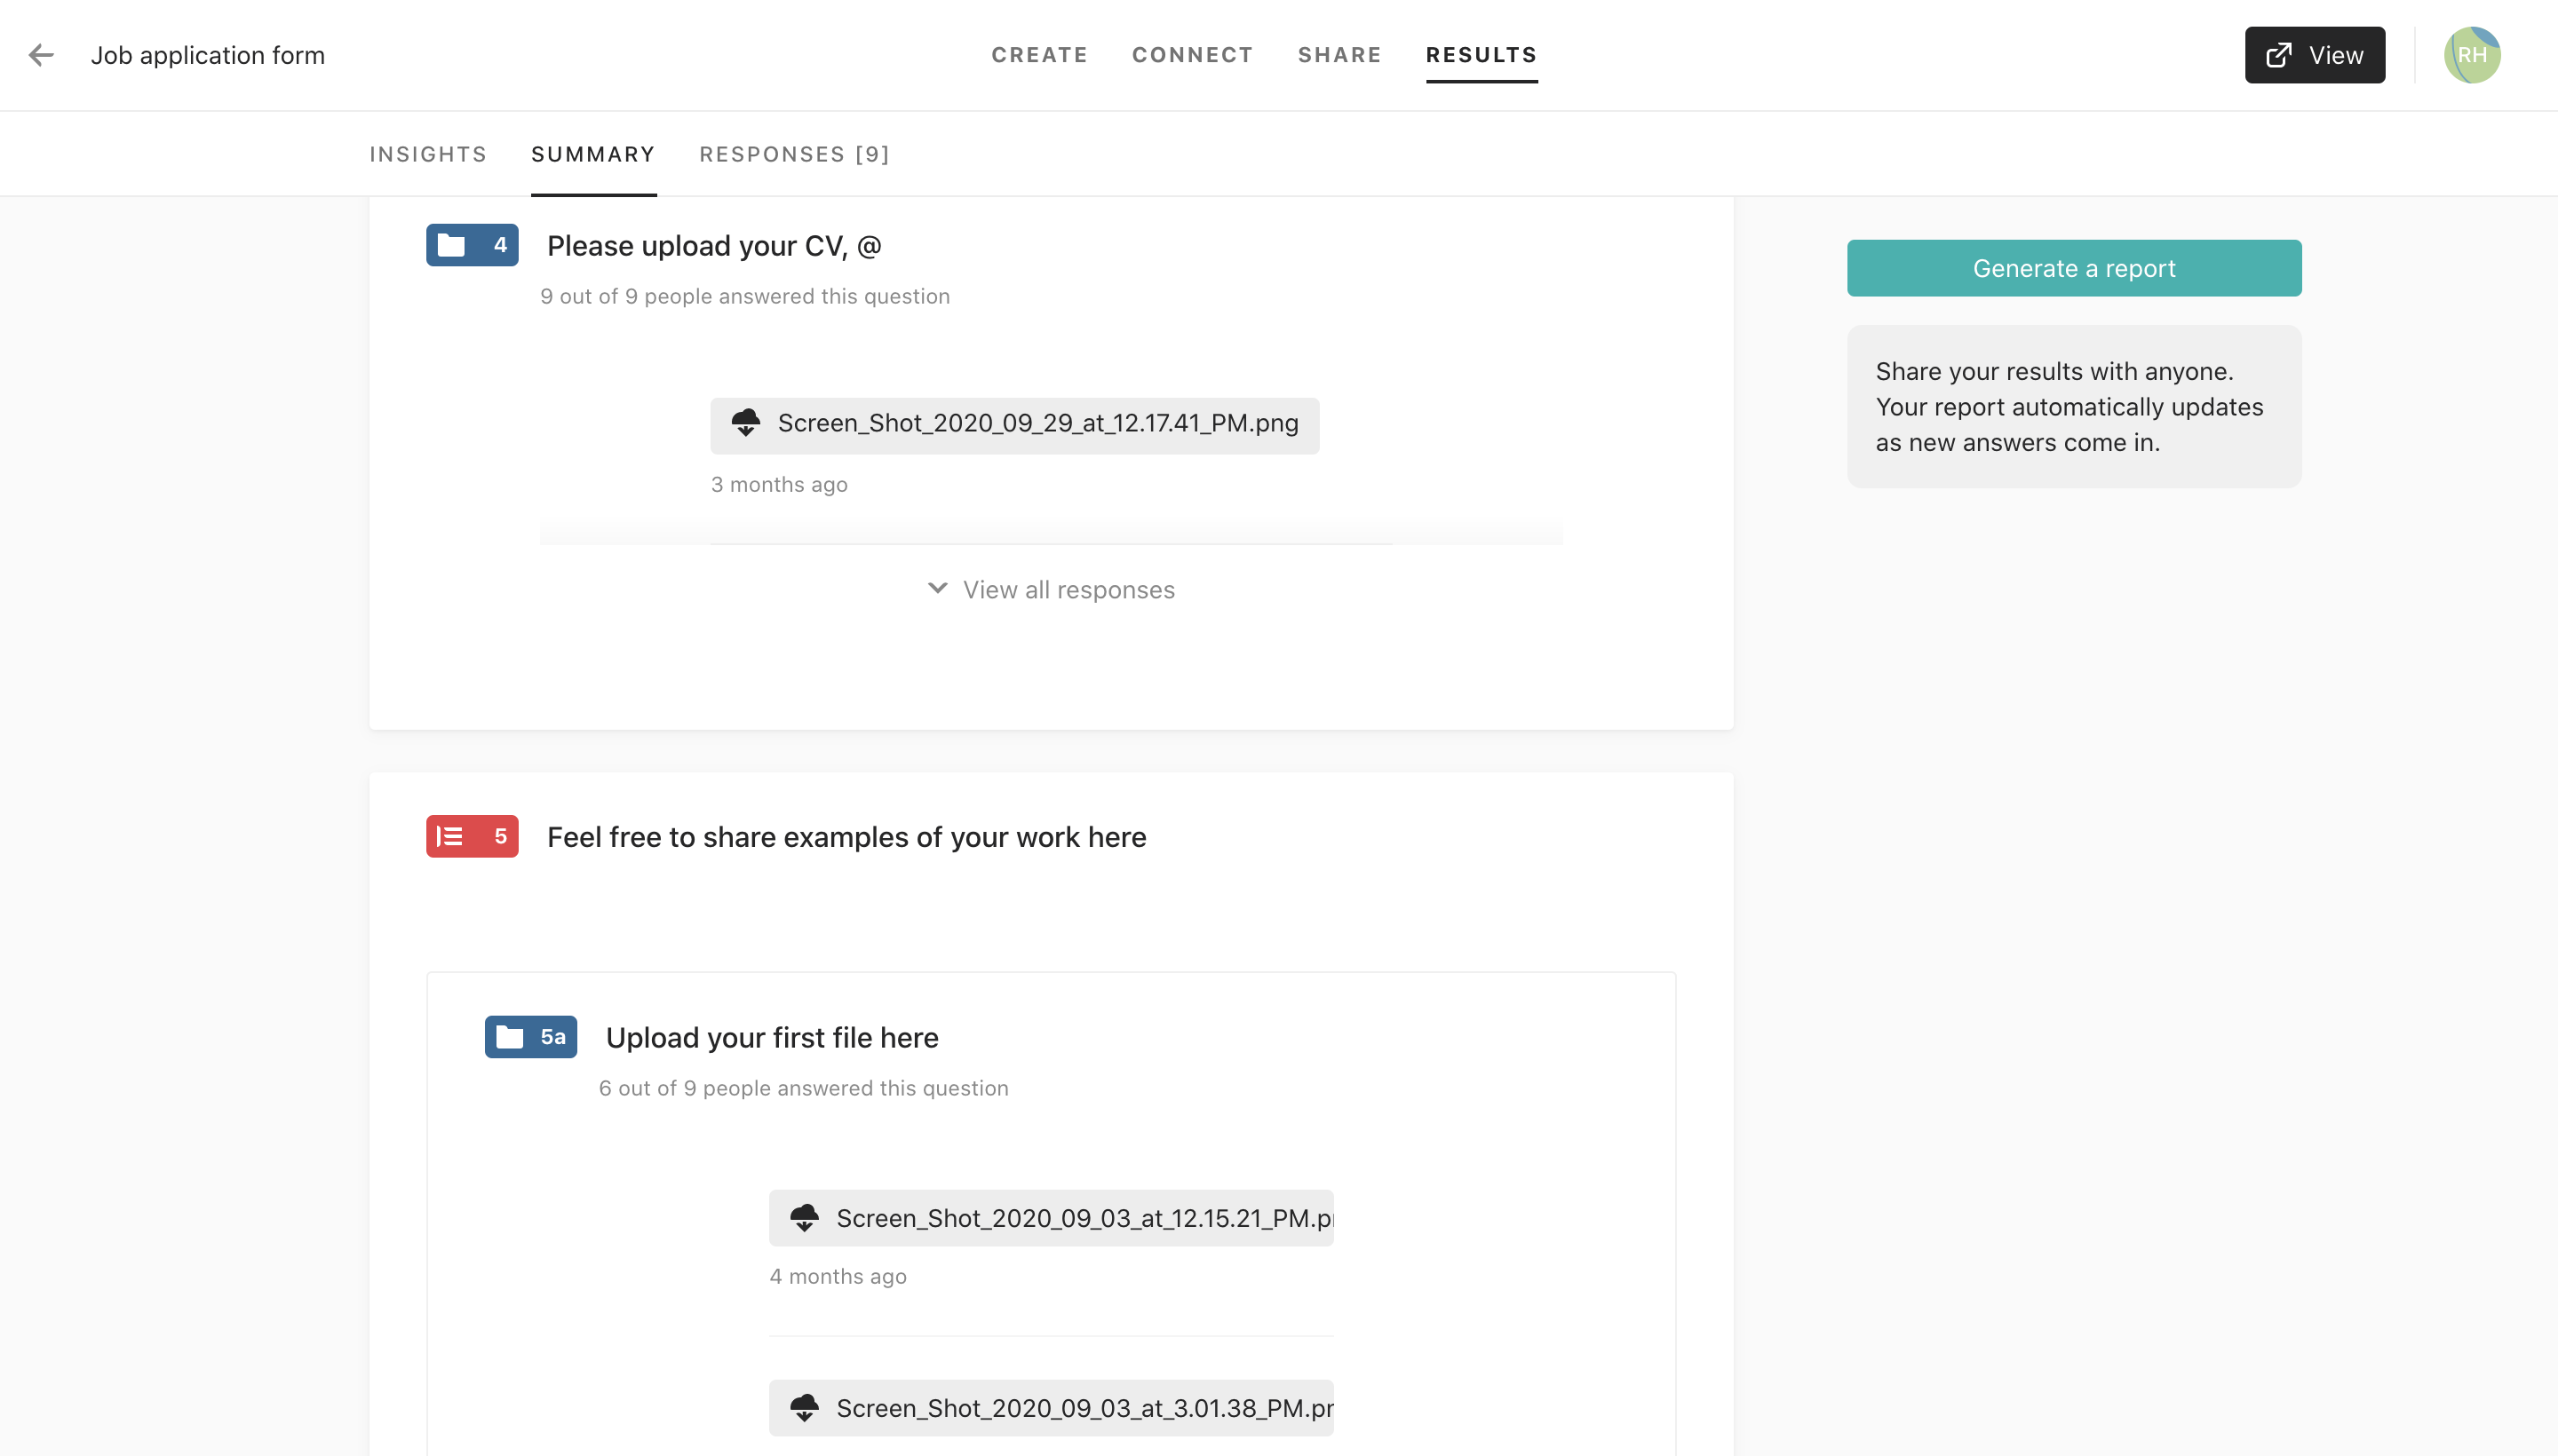
Task: Click 'Please upload your CV, @' heading
Action: (714, 246)
